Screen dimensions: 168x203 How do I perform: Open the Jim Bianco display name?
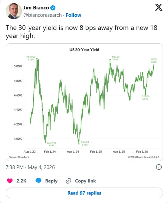coord(36,8)
